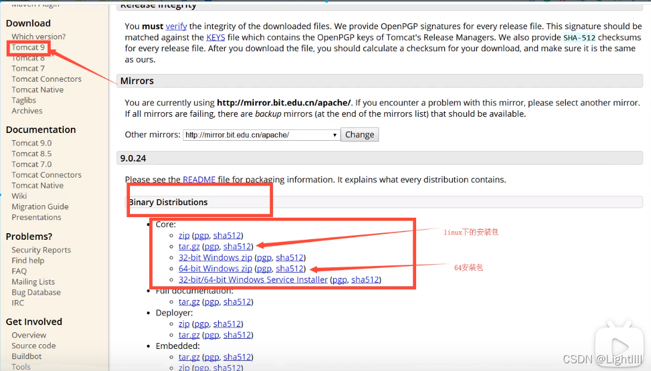Open the Migration Guide link

(x=40, y=206)
